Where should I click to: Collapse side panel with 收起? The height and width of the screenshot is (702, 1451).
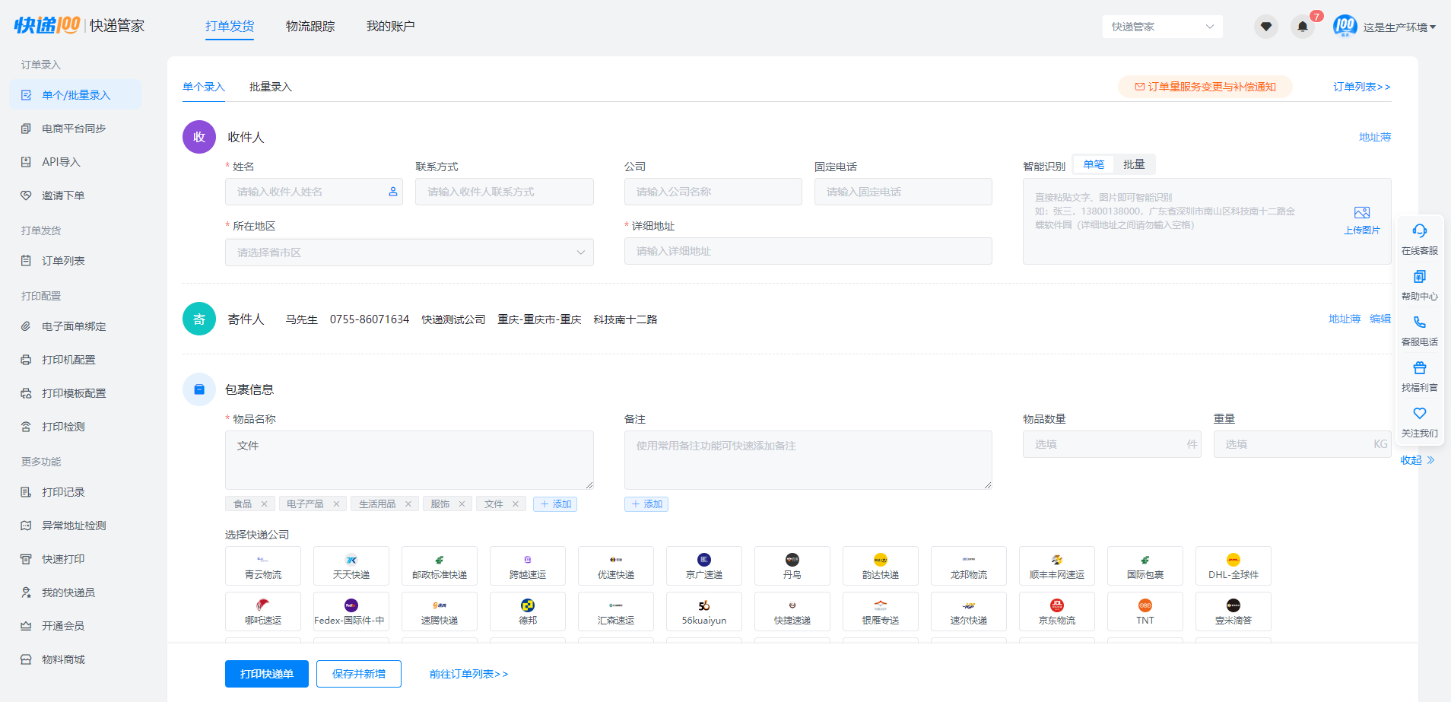click(1418, 460)
